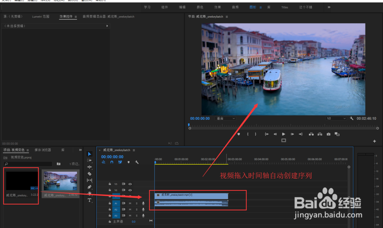383x228 pixels.
Task: Click the insert sequences as nests icon in timeline
Action: point(103,162)
